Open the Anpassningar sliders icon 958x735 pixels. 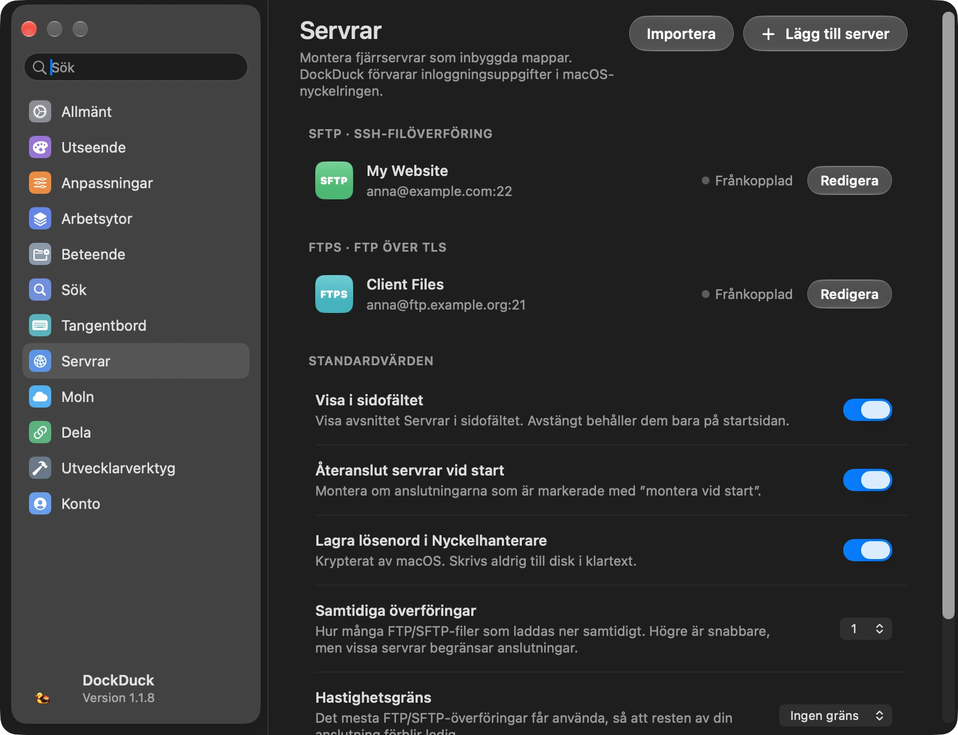(x=40, y=183)
